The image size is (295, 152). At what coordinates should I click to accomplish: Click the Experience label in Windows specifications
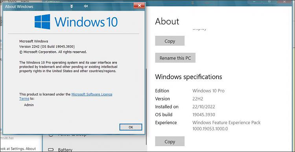coord(166,122)
